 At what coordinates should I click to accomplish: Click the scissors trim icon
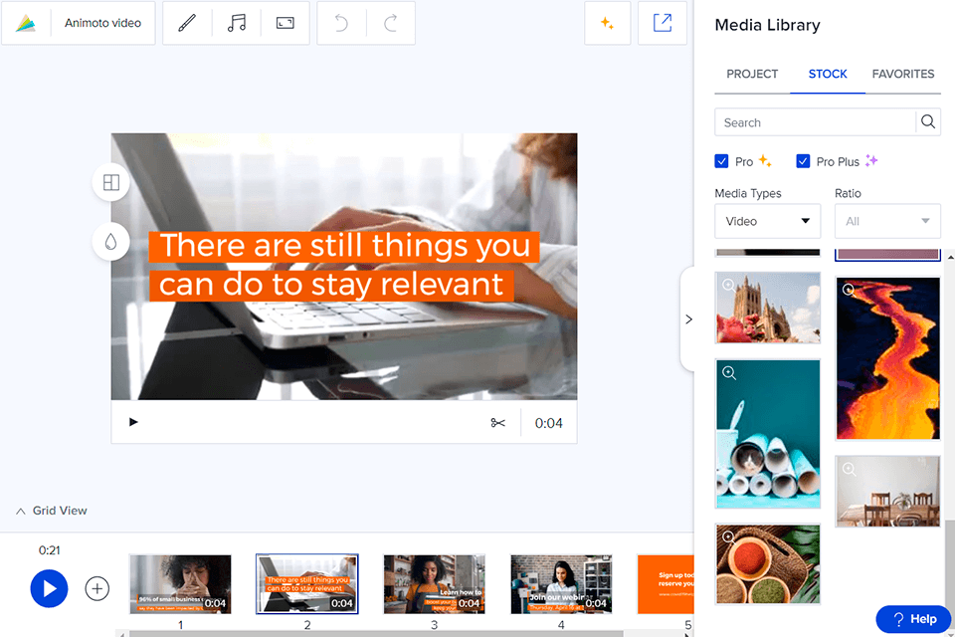coord(497,422)
